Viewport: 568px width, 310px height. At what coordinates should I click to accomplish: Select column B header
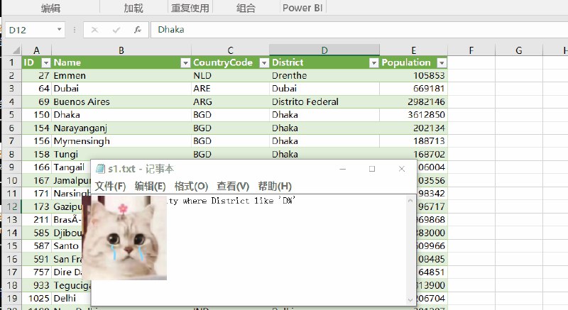121,50
